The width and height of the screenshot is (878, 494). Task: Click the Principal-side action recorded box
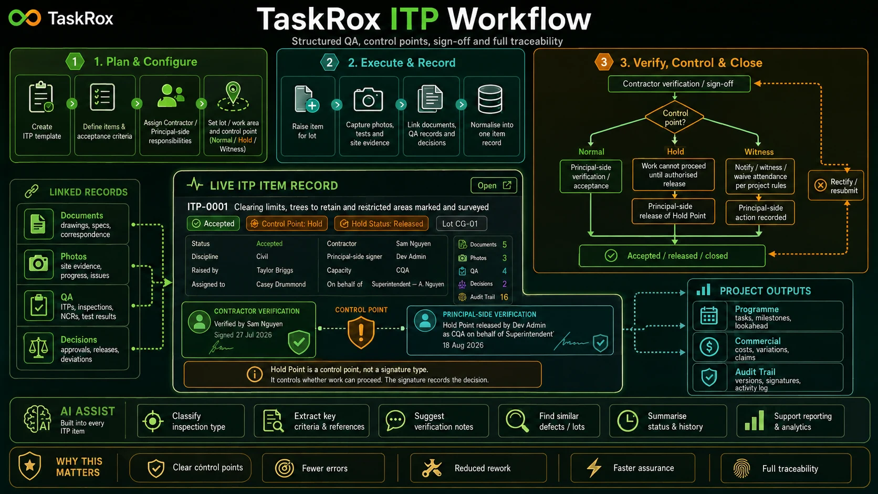(760, 213)
